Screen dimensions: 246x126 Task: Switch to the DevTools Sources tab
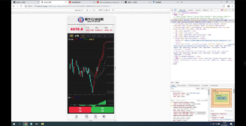198,10
